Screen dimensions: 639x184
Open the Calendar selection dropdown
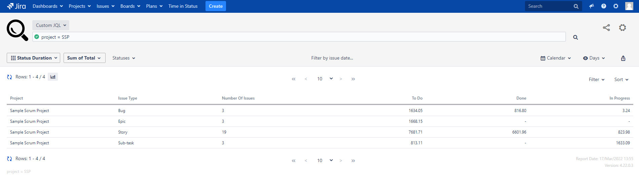point(556,58)
